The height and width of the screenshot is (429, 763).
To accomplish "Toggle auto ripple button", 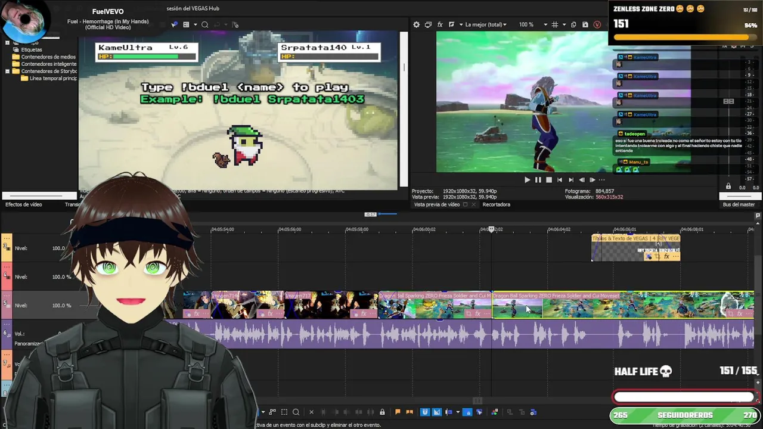I will [x=449, y=412].
